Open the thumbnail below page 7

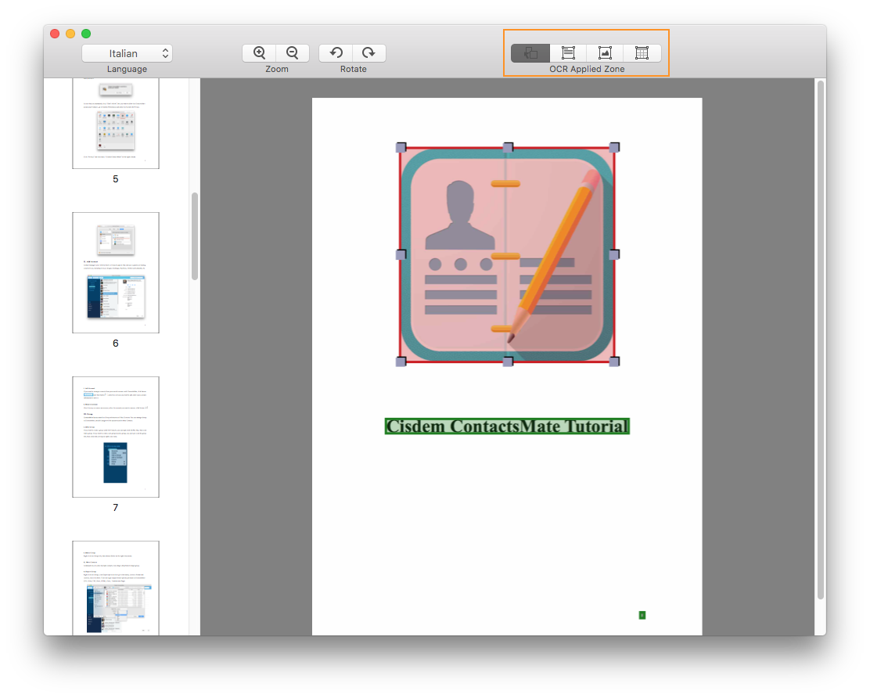[116, 588]
